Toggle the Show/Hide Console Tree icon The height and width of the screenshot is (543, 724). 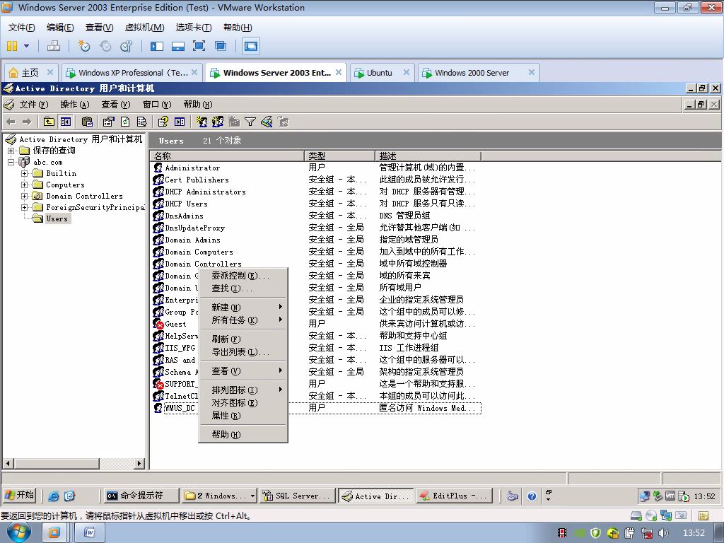click(66, 122)
